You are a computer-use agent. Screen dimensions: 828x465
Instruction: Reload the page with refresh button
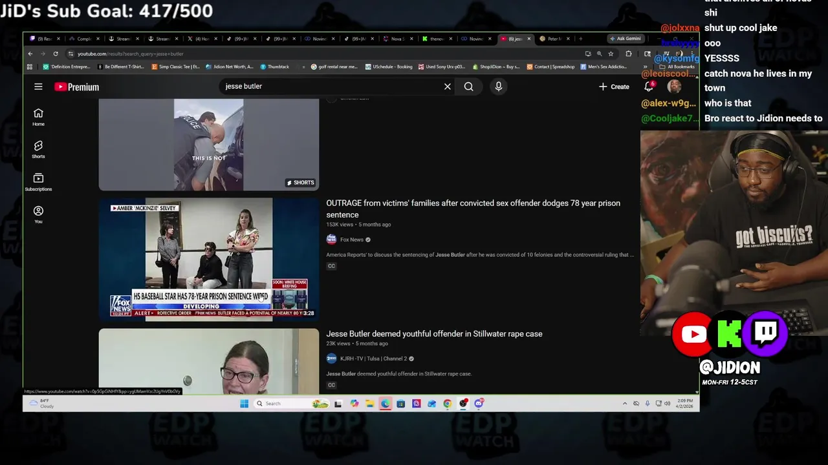point(56,54)
